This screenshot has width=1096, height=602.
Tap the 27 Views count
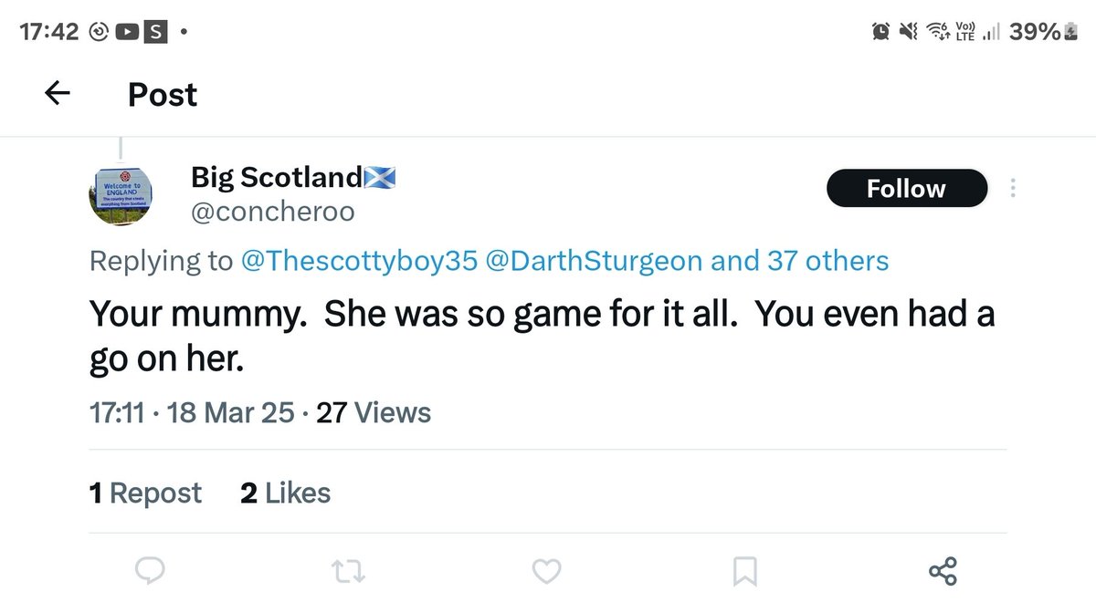(x=373, y=412)
